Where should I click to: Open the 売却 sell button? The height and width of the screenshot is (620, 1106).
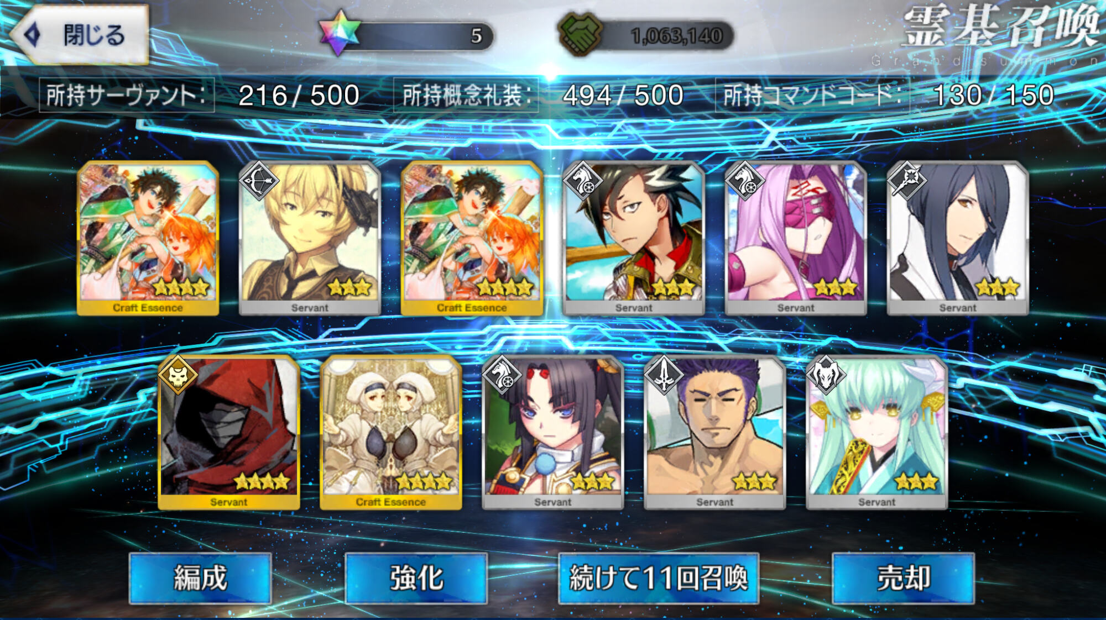click(x=903, y=578)
